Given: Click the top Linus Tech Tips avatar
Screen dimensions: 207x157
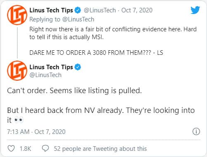Looking at the screenshot, I should [x=17, y=15].
